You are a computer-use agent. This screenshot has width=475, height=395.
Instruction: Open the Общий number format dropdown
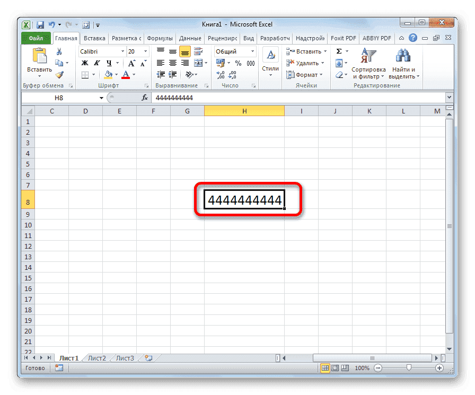[252, 51]
